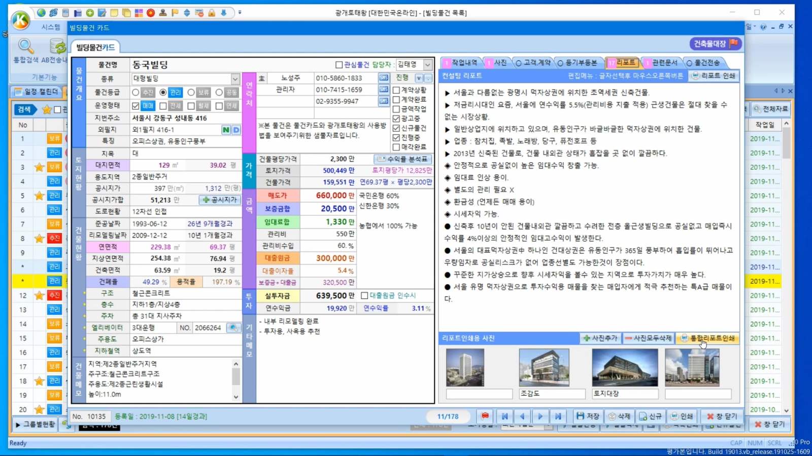812x456 pixels.
Task: Click the 저장 save button
Action: 588,416
